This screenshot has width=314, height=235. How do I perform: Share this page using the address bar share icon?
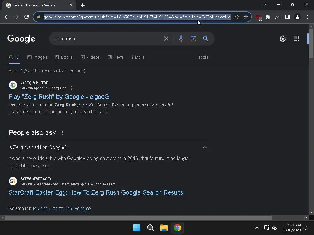click(x=236, y=17)
